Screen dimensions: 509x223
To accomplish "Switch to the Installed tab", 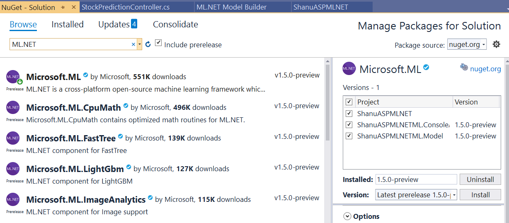I will pos(68,24).
